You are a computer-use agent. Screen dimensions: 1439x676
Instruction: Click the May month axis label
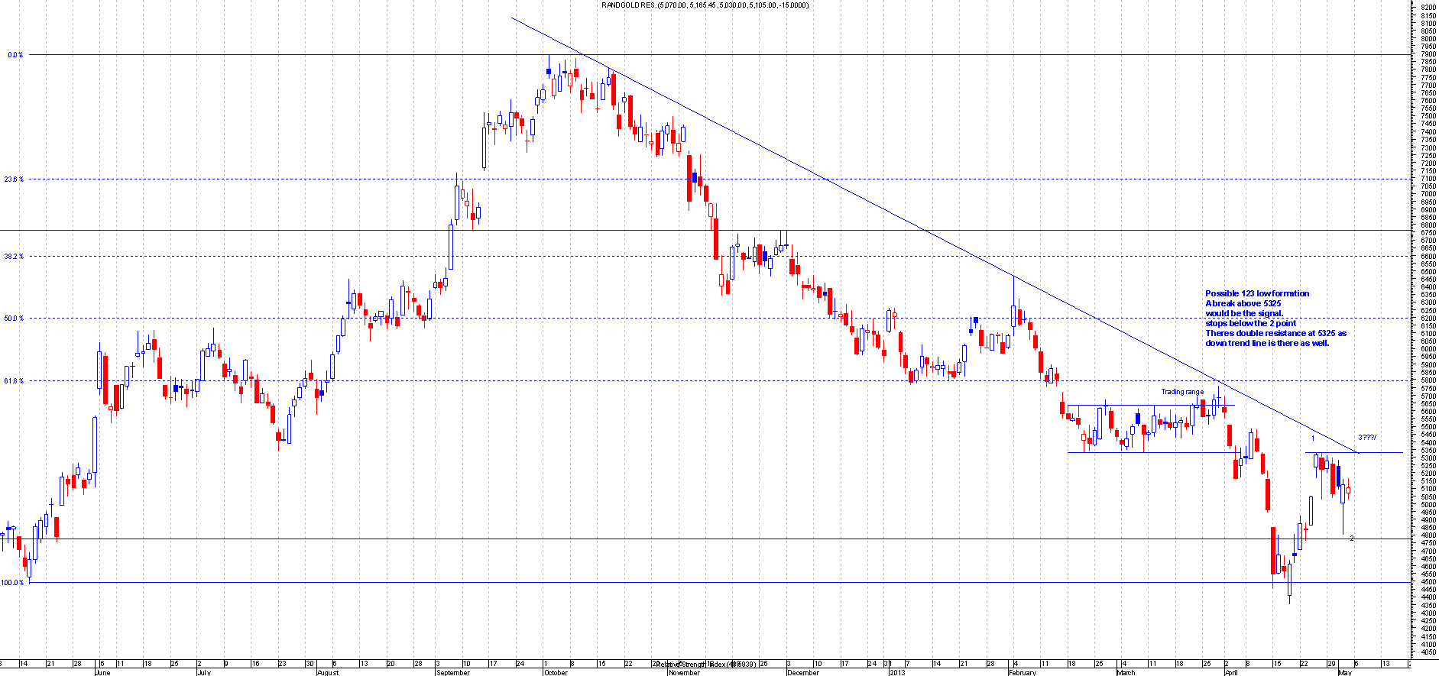(x=1344, y=672)
